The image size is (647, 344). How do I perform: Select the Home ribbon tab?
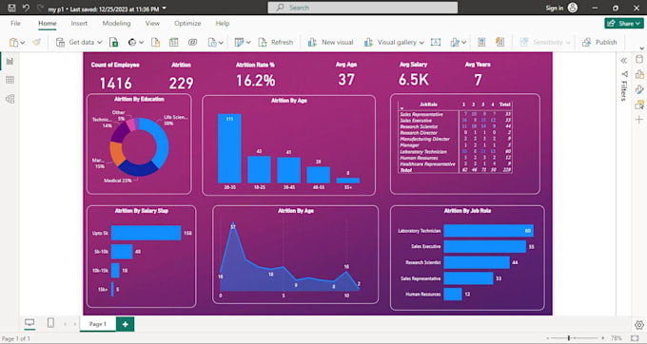(x=48, y=24)
